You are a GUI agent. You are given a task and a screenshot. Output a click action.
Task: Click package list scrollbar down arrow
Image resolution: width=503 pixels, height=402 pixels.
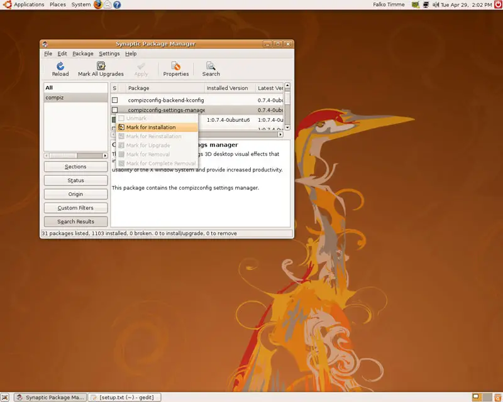pyautogui.click(x=287, y=128)
